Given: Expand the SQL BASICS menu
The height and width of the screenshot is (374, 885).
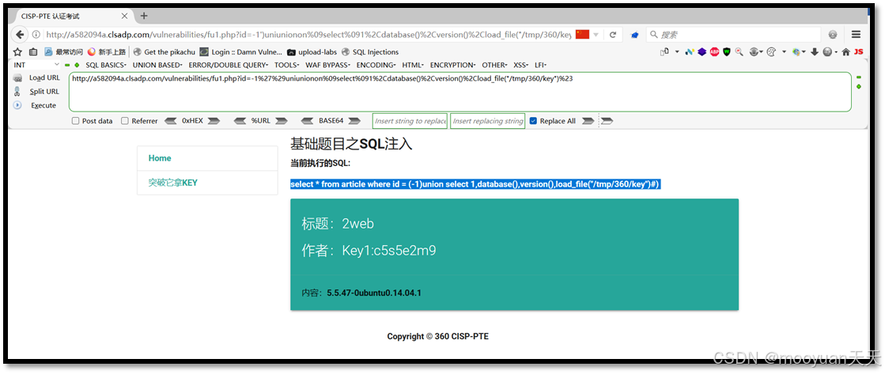Looking at the screenshot, I should pos(105,65).
